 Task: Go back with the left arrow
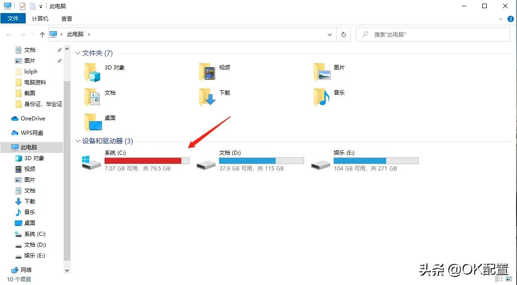coord(9,35)
